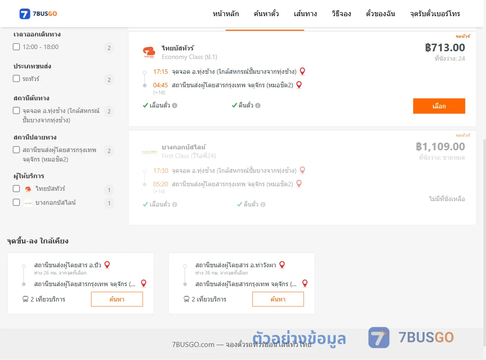The image size is (486, 360).
Task: Open ค้นหาตั๋ว in the top menu
Action: 266,13
